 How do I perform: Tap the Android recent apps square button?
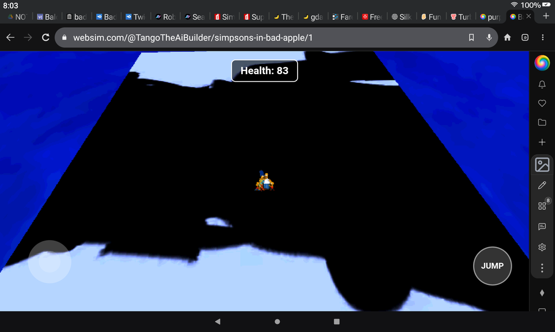point(337,321)
